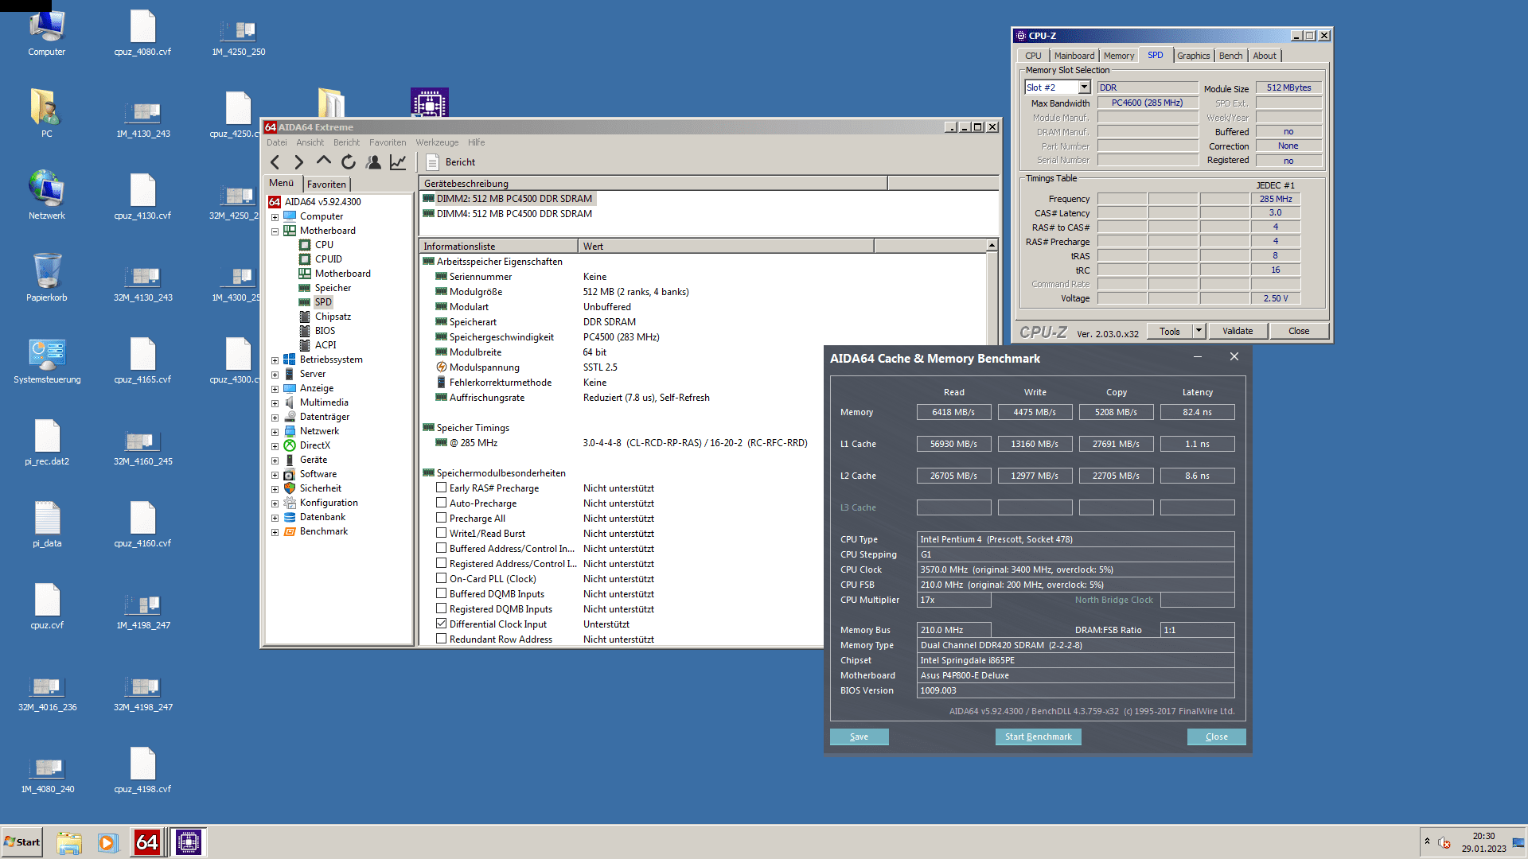Switch to Memory tab in CPU-Z
1528x859 pixels.
[1119, 56]
